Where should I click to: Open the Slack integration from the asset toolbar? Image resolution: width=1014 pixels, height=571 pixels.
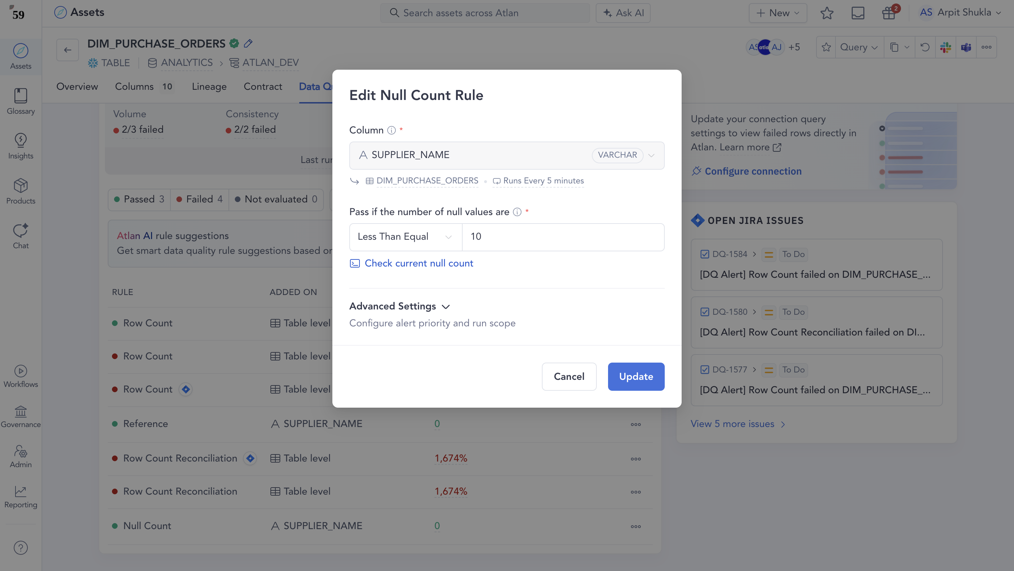945,47
